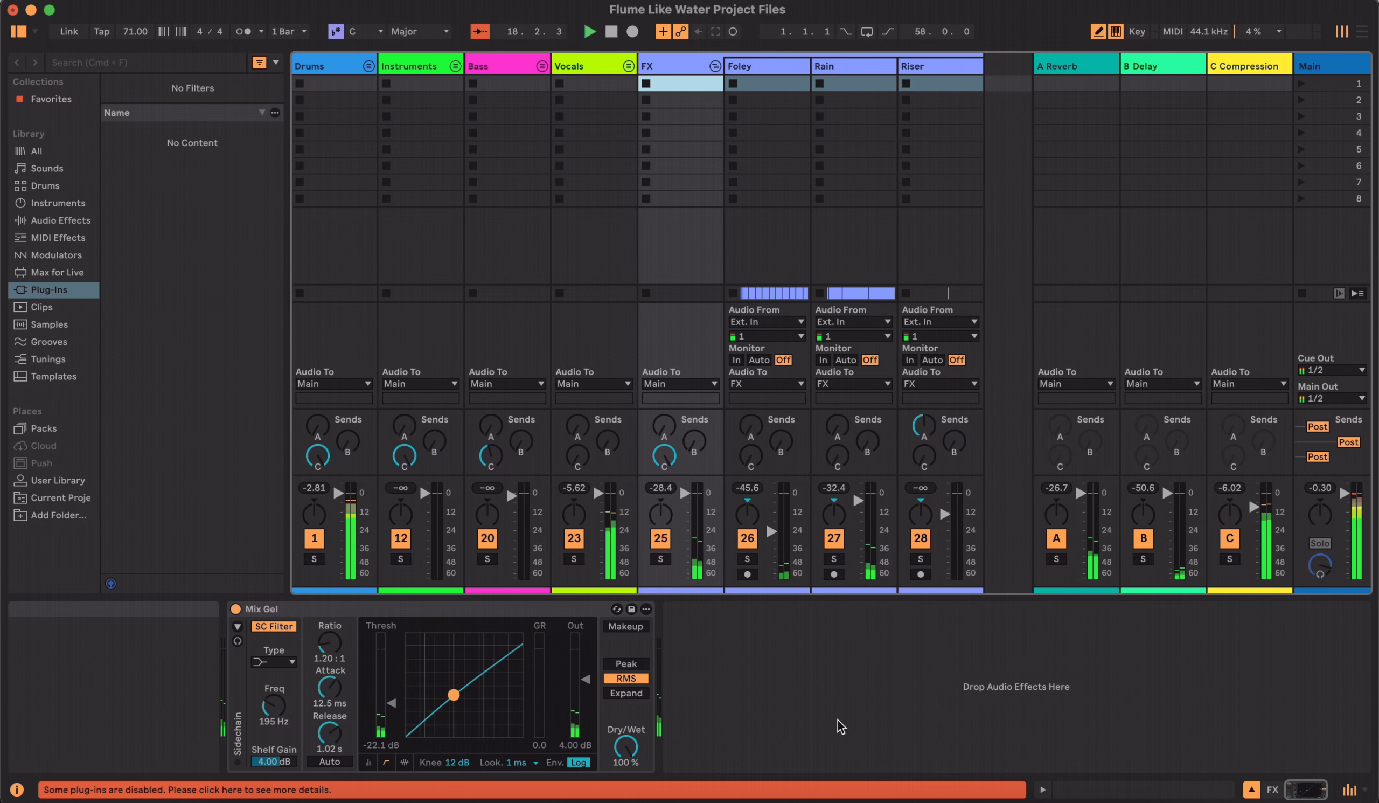
Task: Select Max for Live in the browser
Action: [55, 272]
